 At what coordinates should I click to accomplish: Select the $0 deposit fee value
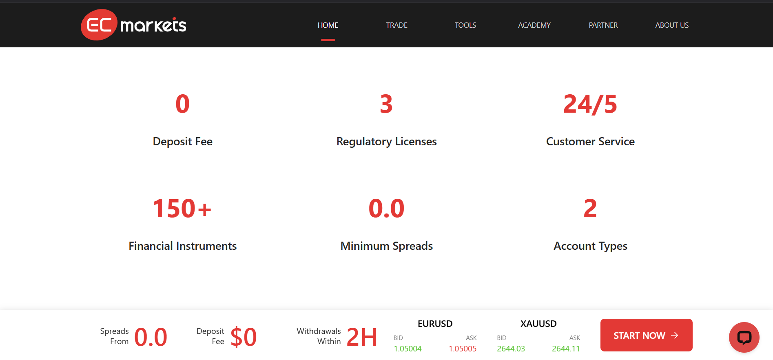tap(244, 337)
